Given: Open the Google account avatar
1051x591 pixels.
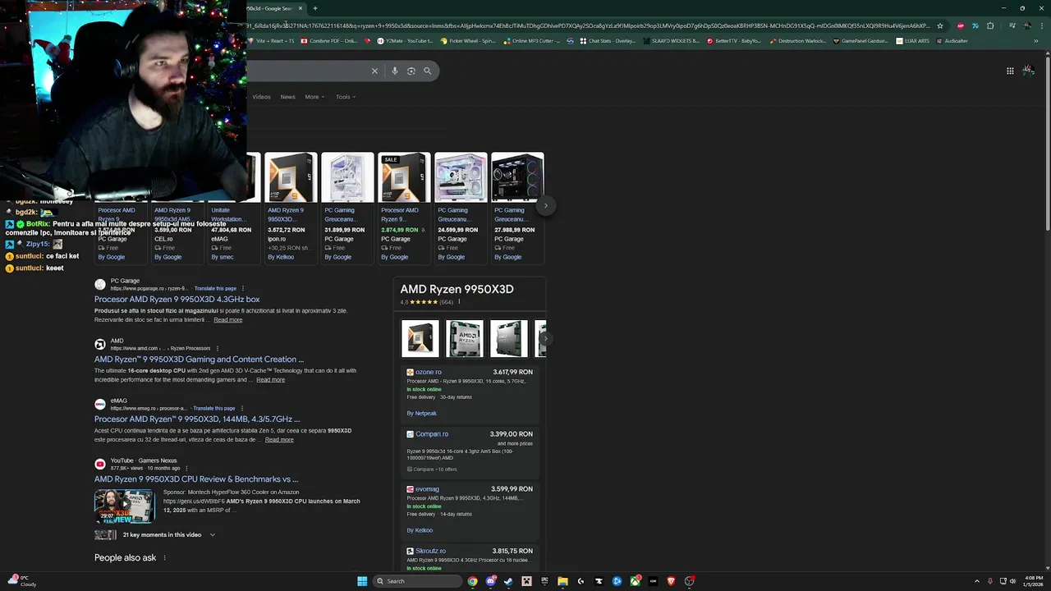Looking at the screenshot, I should coord(1028,71).
